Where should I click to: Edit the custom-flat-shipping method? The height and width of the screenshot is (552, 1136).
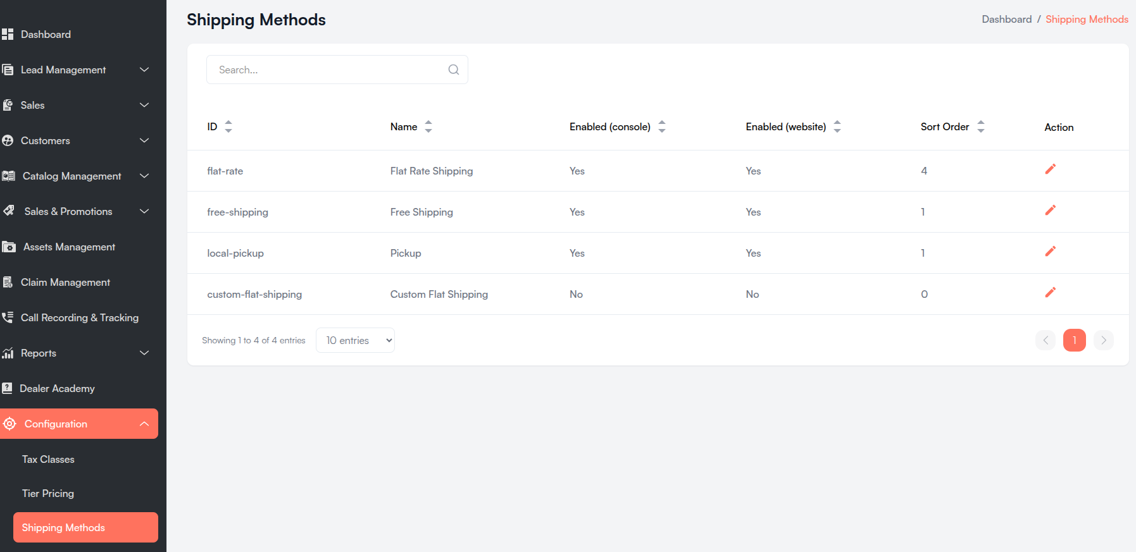pyautogui.click(x=1051, y=292)
